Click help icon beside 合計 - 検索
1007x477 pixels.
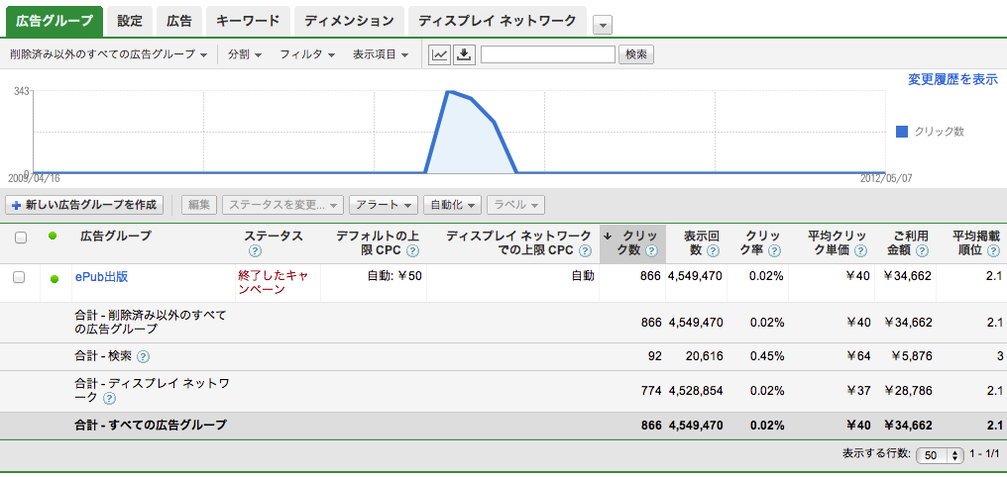[143, 357]
